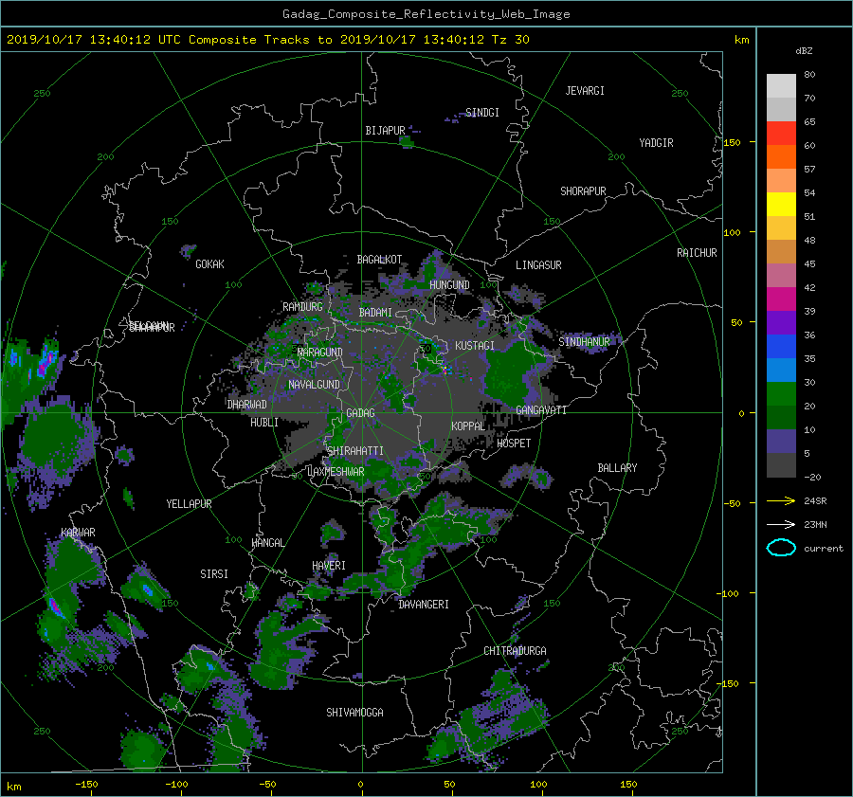Select the magenta 39 dBZ color swatch
Viewport: 853px width, 797px height.
coord(781,299)
